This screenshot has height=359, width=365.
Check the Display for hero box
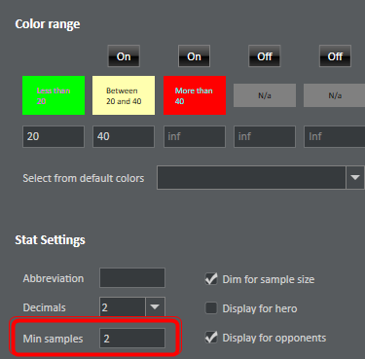[211, 308]
